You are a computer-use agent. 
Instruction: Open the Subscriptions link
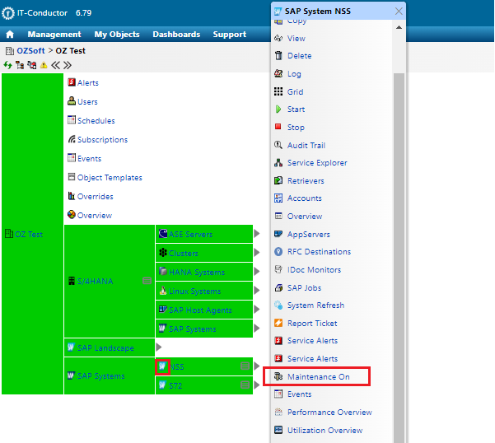point(102,140)
